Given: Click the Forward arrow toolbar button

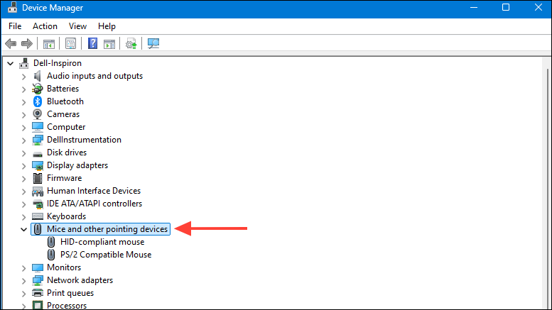Looking at the screenshot, I should [27, 44].
